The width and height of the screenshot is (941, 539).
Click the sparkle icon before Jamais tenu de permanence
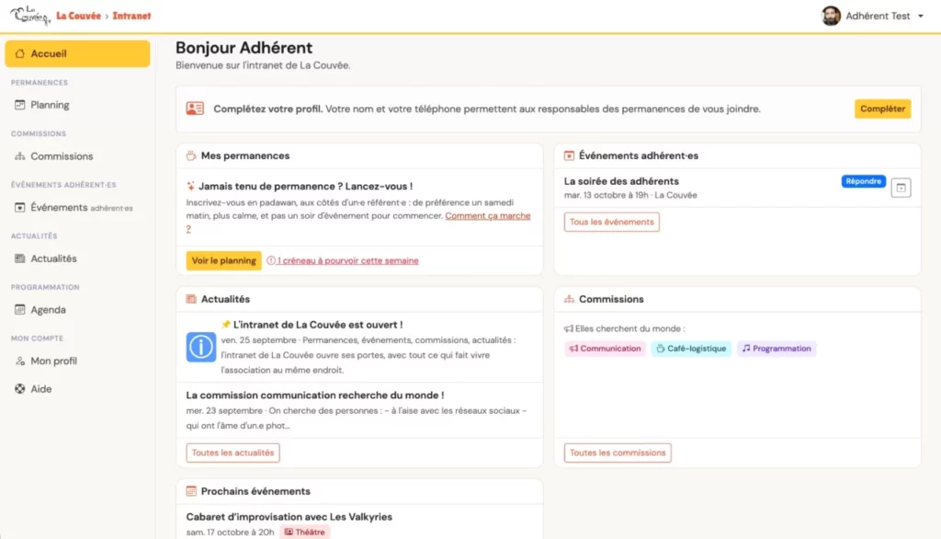[190, 187]
